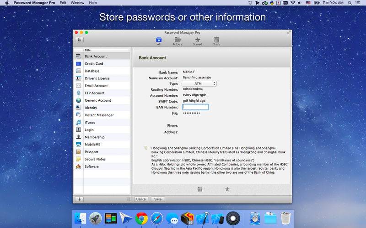Image resolution: width=366 pixels, height=228 pixels.
Task: Select the Secure Notes icon
Action: pos(78,159)
